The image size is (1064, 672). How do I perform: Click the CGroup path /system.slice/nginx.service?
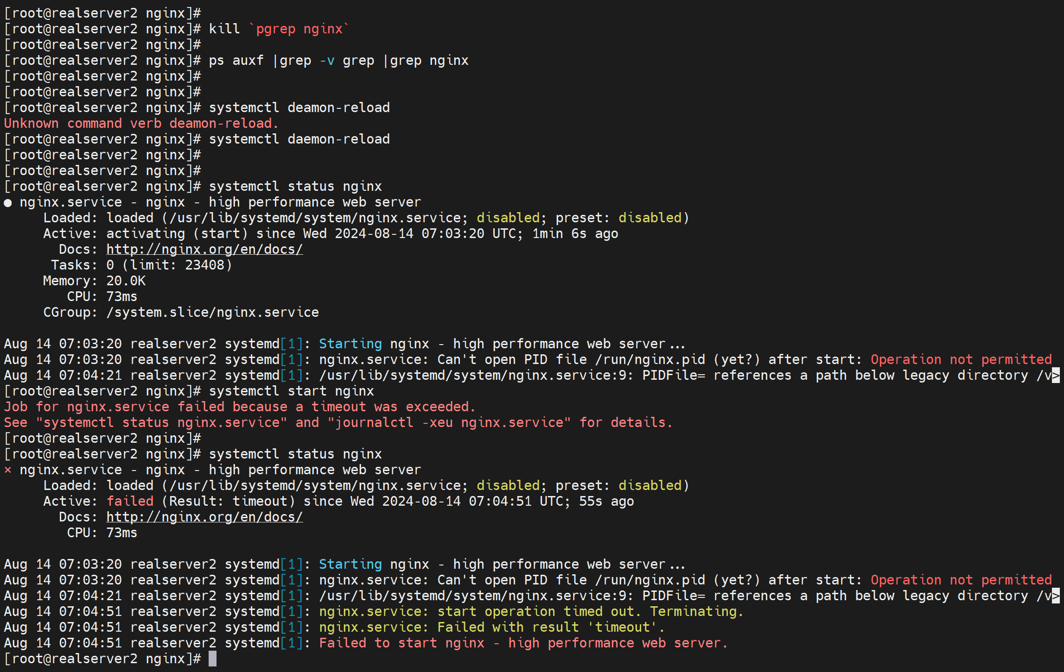(212, 313)
